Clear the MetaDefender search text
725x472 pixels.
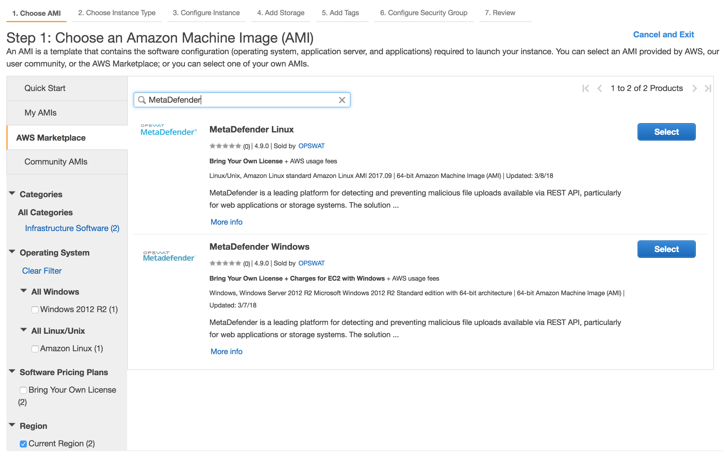[342, 100]
